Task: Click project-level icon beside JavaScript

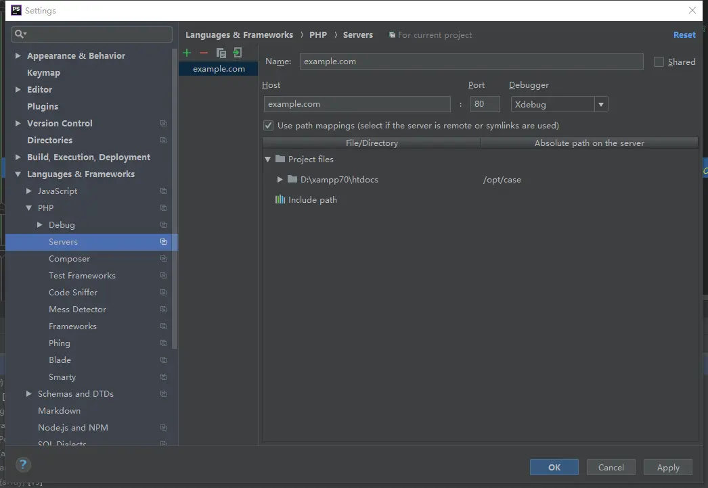Action: point(163,191)
